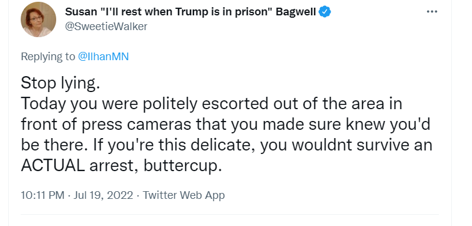Open the @SweetieWalker handle
The image size is (472, 226).
106,27
